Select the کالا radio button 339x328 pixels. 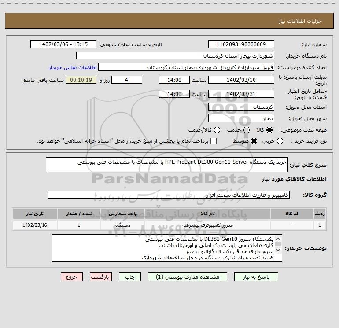[269, 130]
